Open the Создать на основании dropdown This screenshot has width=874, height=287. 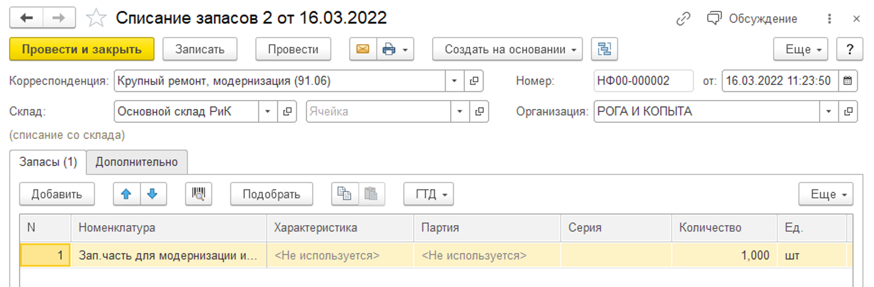pyautogui.click(x=507, y=49)
